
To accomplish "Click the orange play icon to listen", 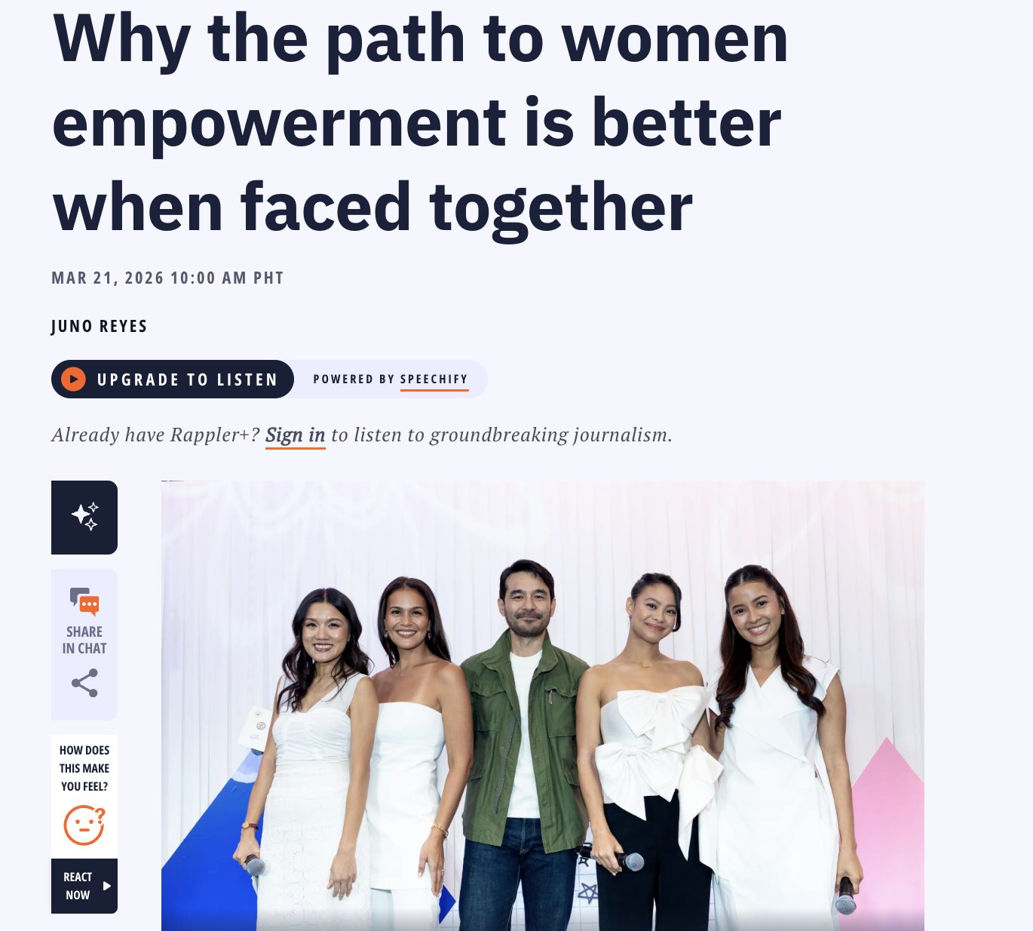I will (73, 379).
